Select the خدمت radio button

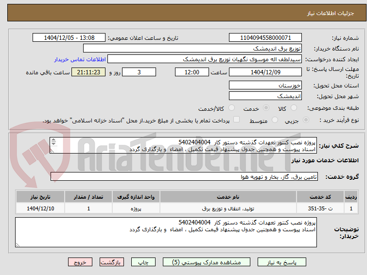point(266,108)
